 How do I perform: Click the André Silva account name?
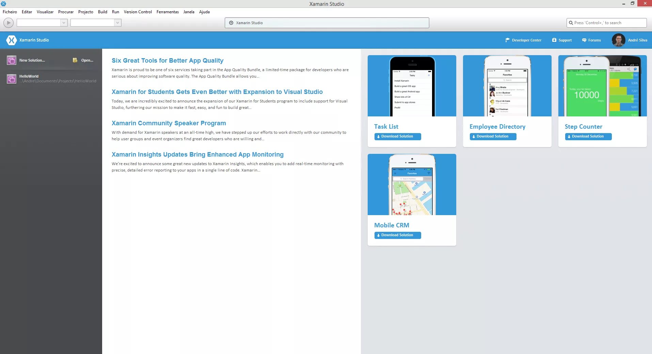(637, 40)
